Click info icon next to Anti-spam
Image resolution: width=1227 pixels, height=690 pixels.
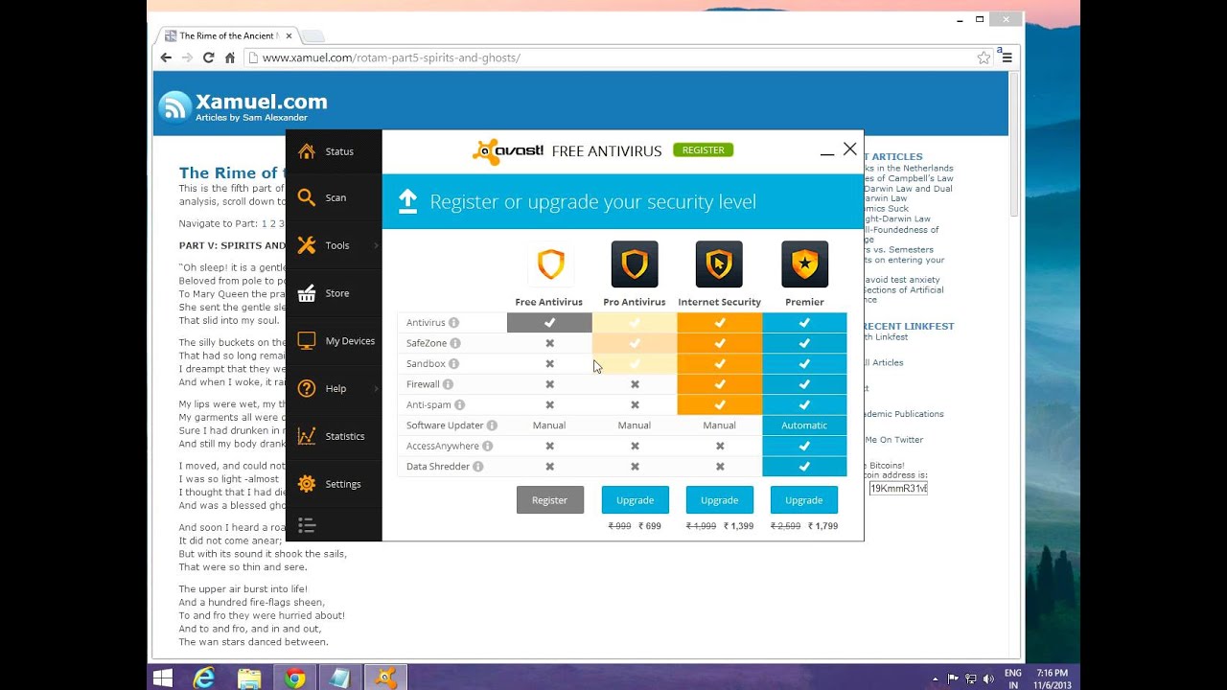[x=460, y=404]
